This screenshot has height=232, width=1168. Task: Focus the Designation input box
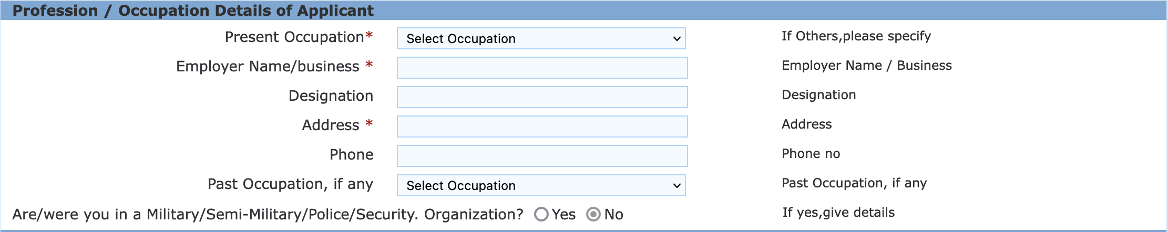point(542,97)
